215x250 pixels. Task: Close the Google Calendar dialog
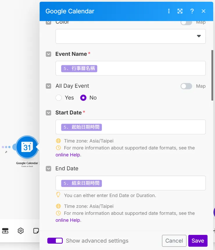tap(203, 11)
